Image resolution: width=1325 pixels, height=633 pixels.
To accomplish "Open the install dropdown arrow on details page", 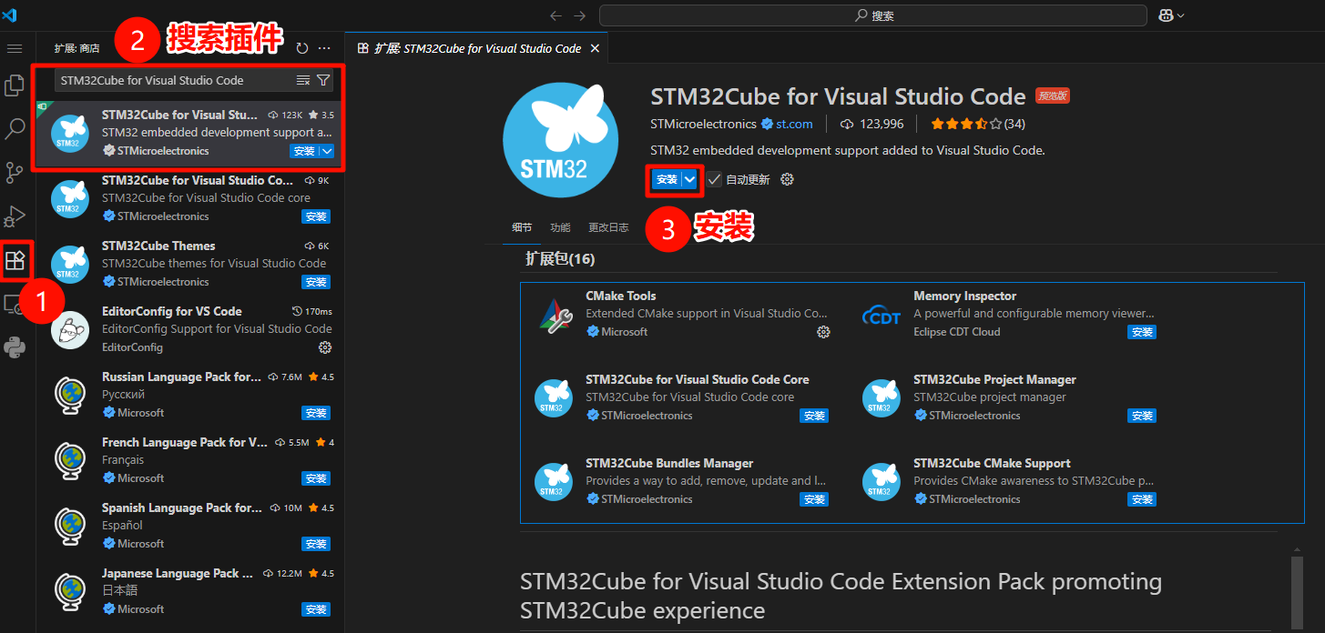I will [x=690, y=179].
